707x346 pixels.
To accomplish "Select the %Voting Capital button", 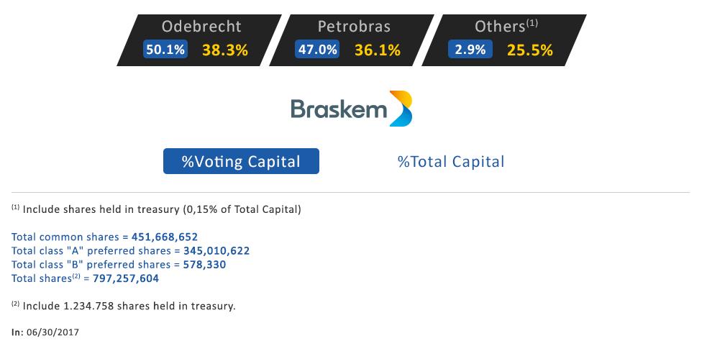I will (x=241, y=161).
